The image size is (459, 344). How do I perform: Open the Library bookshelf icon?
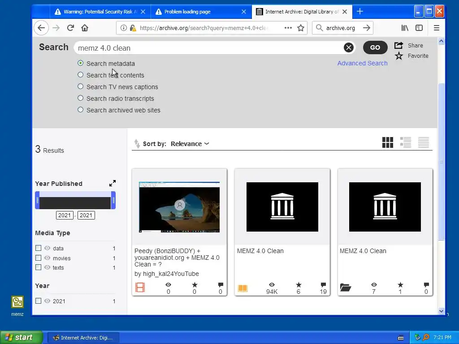[x=405, y=28]
